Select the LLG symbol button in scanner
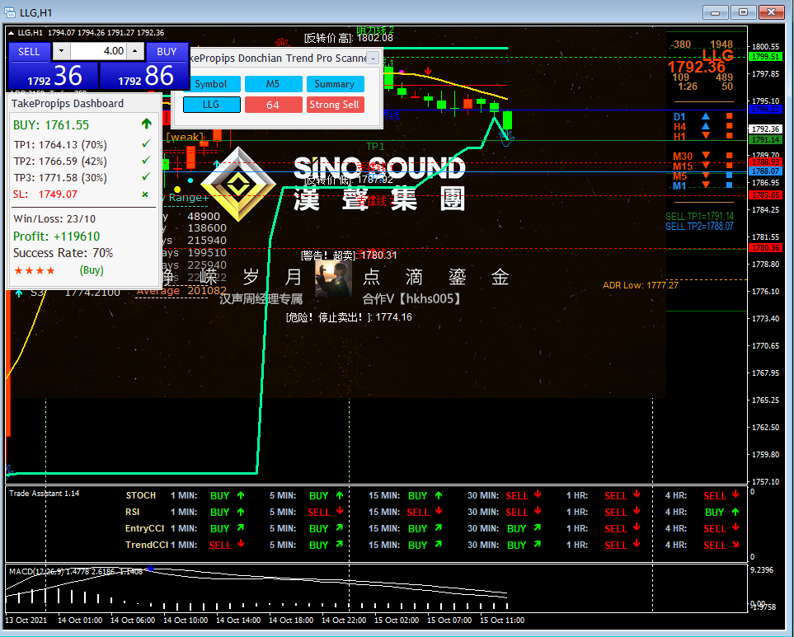 click(211, 105)
